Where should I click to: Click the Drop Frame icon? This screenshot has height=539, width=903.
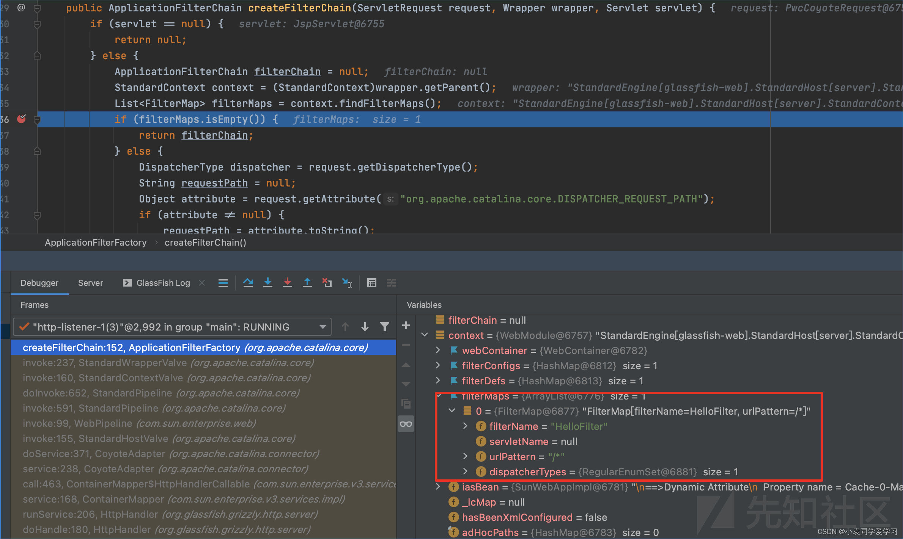[327, 283]
